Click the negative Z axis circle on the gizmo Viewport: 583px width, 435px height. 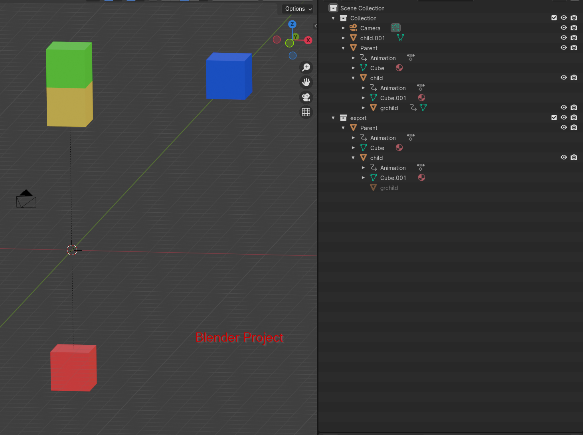292,55
